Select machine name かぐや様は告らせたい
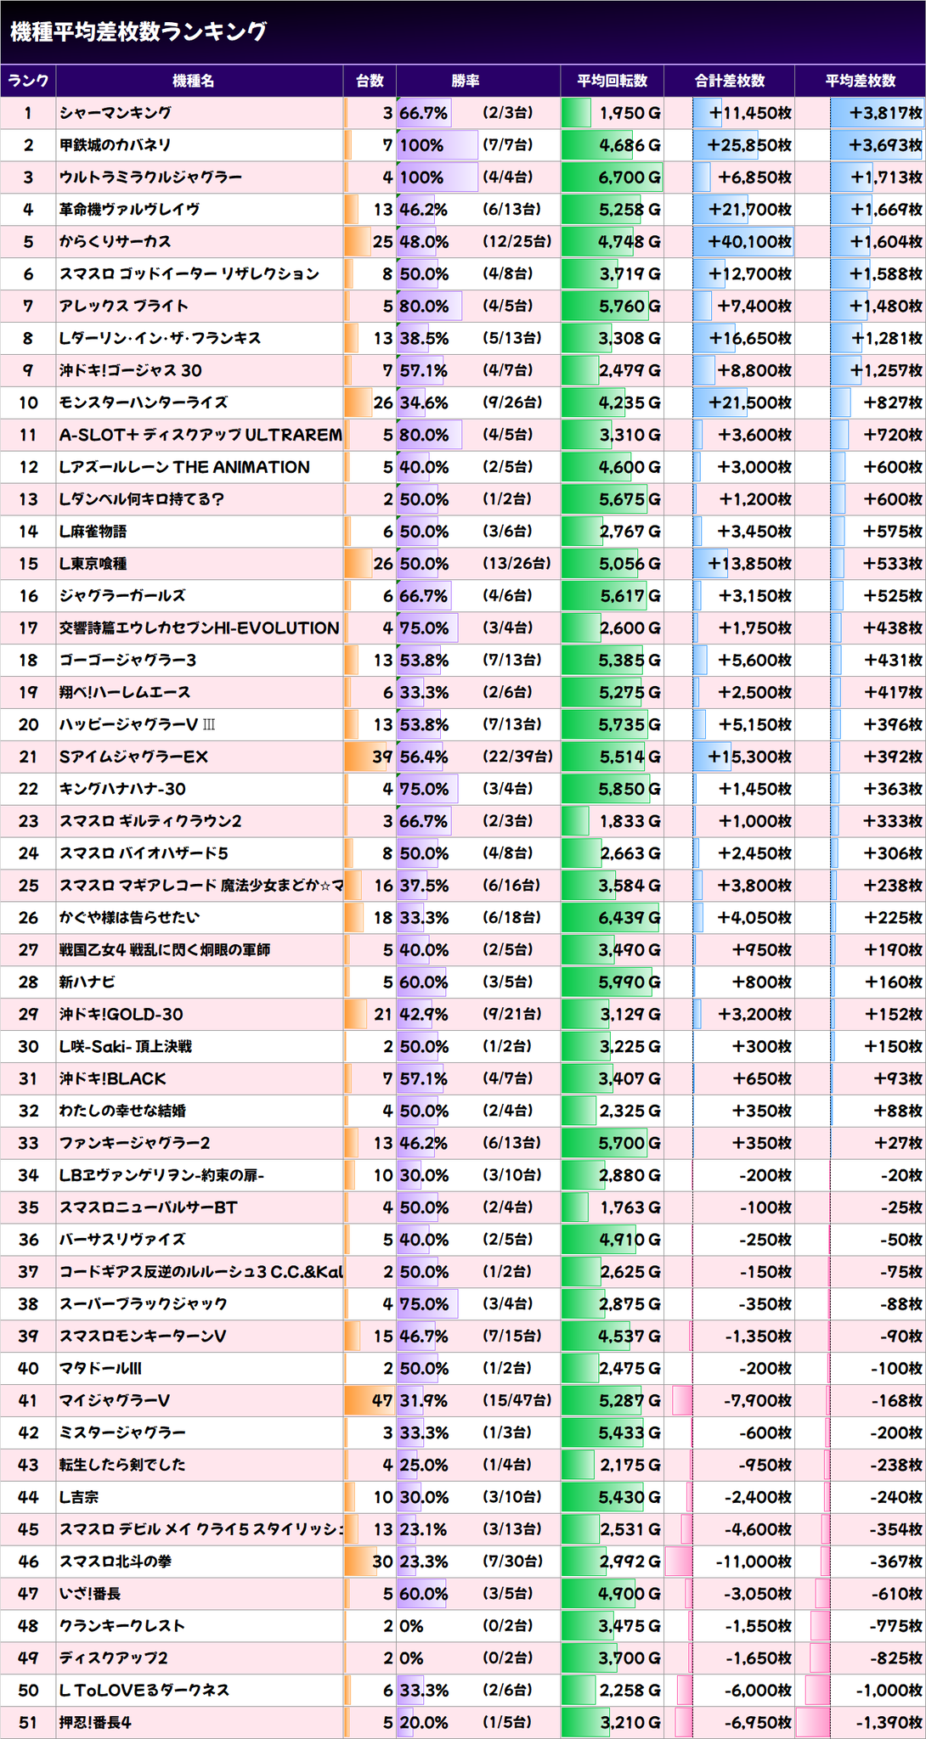Image resolution: width=926 pixels, height=1739 pixels. [129, 918]
